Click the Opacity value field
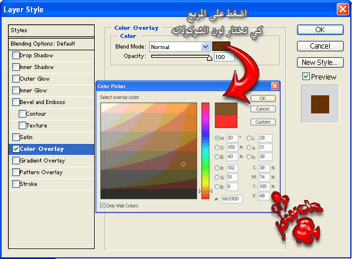 224,57
